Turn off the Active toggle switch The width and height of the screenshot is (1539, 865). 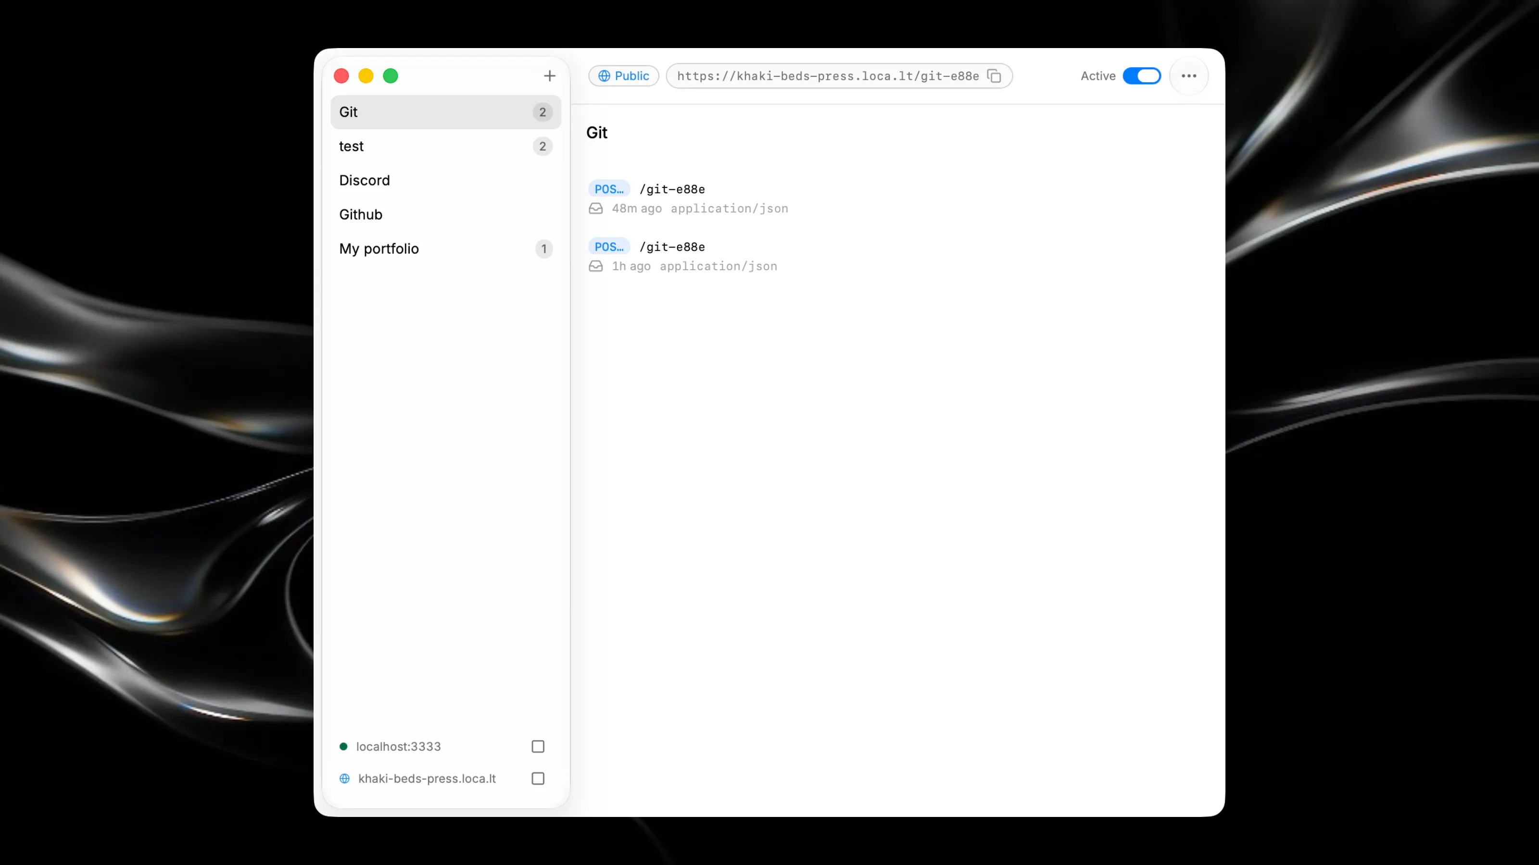coord(1142,76)
